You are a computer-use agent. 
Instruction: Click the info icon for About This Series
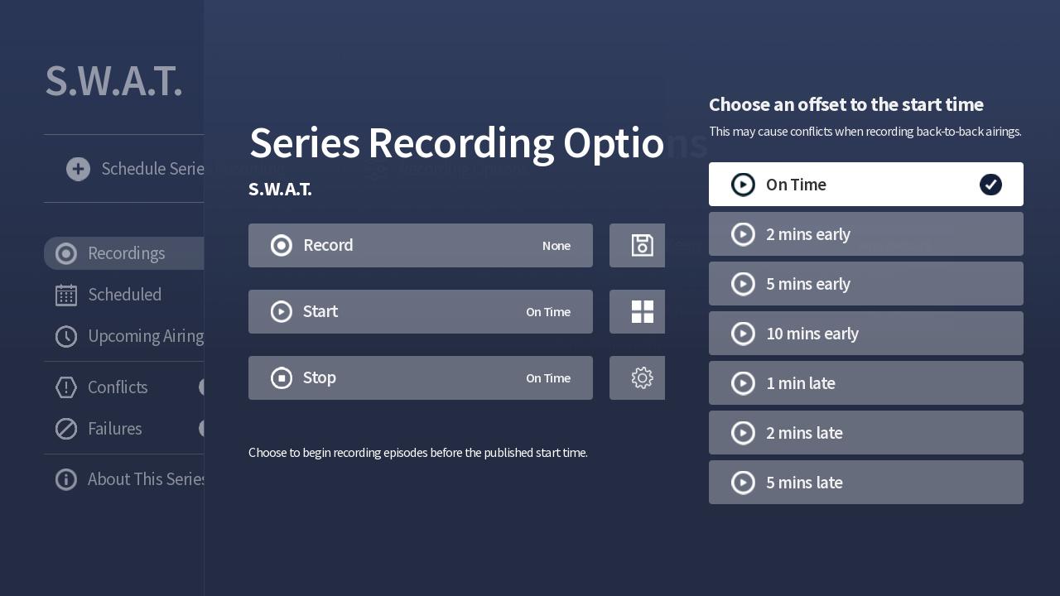66,479
